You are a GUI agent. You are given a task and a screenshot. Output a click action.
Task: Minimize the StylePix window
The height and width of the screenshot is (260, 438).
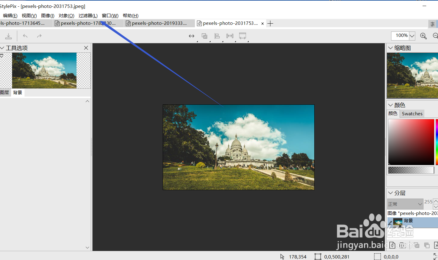coord(424,6)
